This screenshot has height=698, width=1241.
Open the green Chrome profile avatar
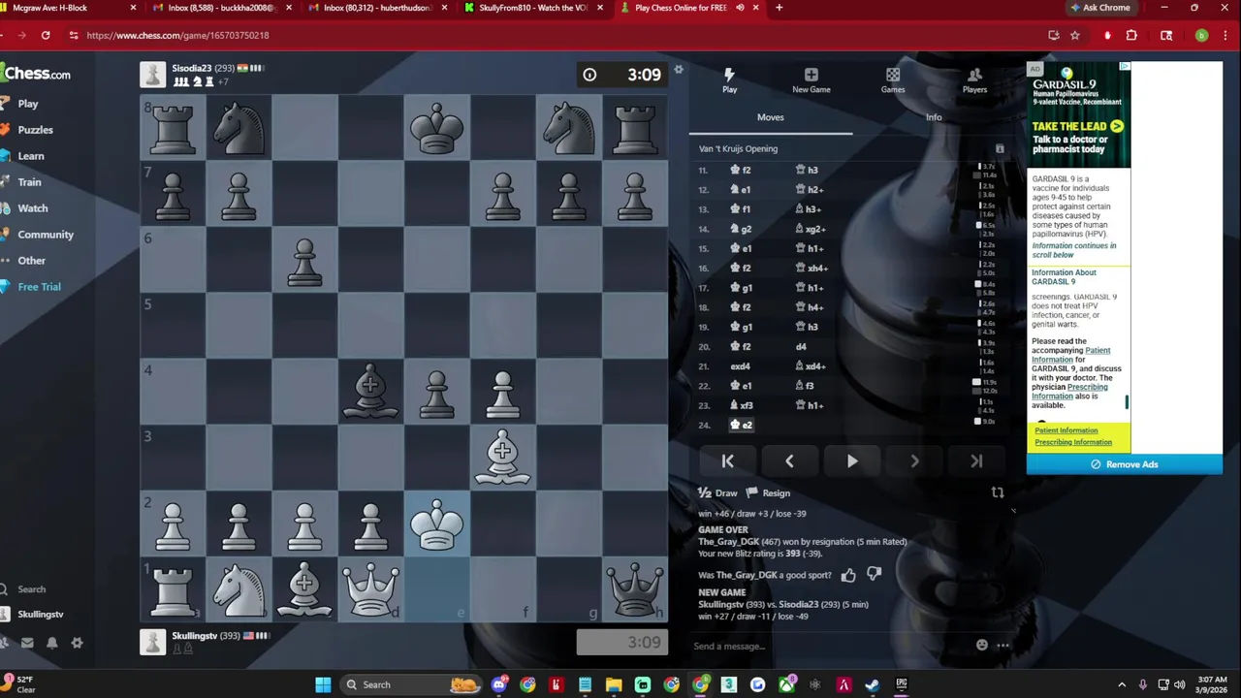point(1201,35)
